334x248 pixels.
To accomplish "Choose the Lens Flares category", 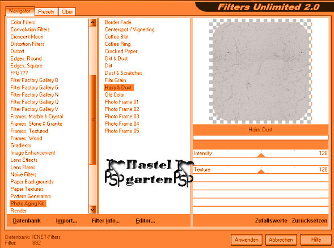I will pos(23,167).
